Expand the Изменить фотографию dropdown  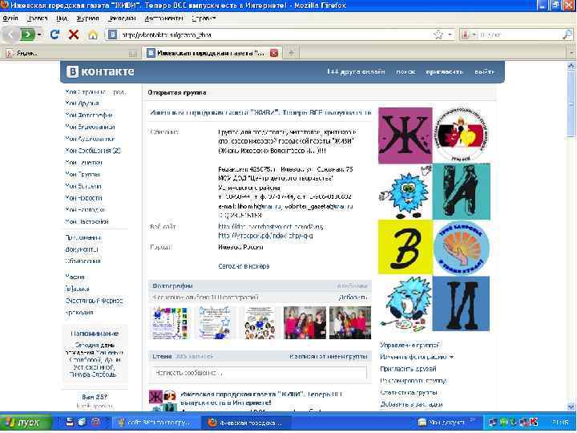pyautogui.click(x=452, y=357)
